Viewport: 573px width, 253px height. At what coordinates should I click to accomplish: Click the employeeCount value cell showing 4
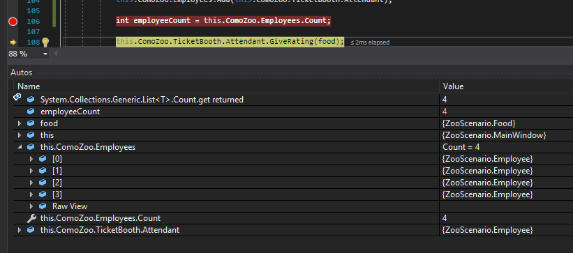coord(506,112)
